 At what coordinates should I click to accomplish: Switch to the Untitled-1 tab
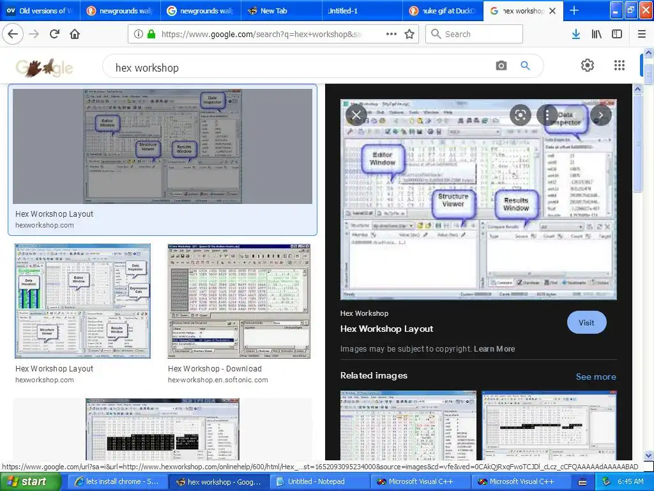(363, 10)
